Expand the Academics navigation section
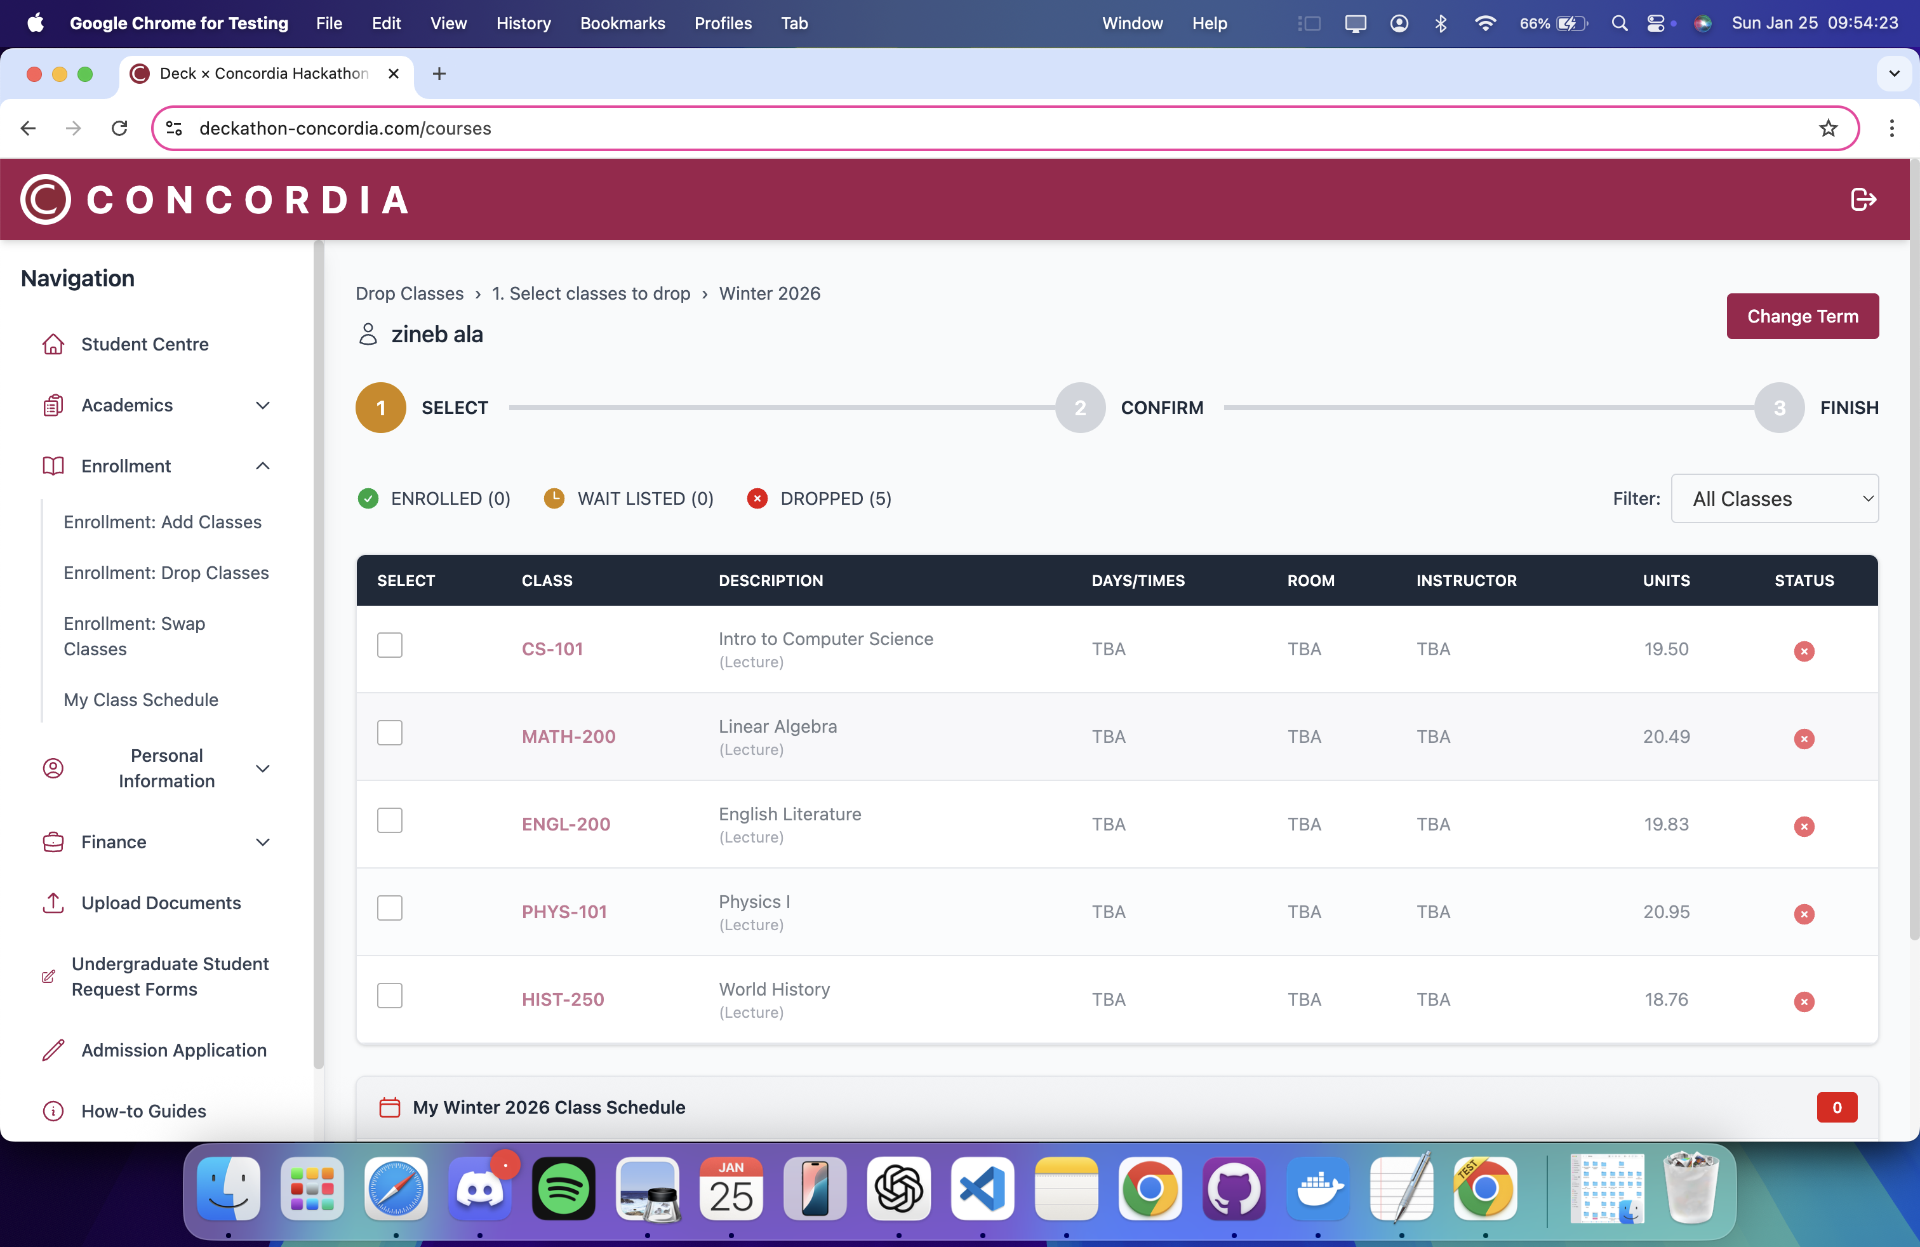 click(x=262, y=405)
